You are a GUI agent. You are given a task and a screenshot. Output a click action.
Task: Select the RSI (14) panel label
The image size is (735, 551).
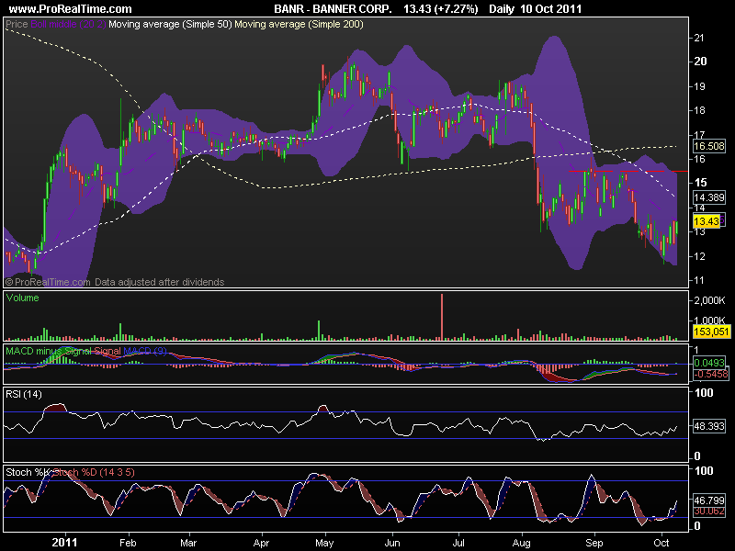pos(24,395)
